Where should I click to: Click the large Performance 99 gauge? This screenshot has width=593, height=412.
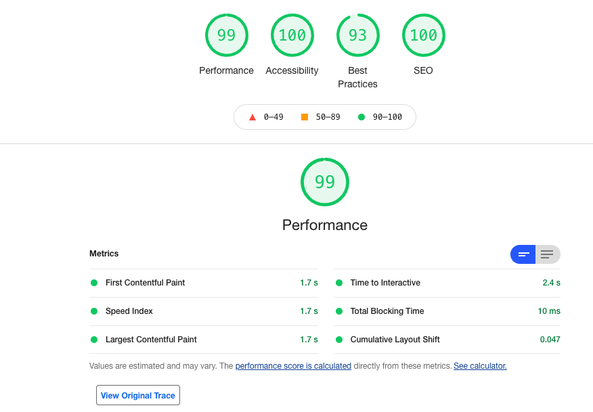[325, 182]
